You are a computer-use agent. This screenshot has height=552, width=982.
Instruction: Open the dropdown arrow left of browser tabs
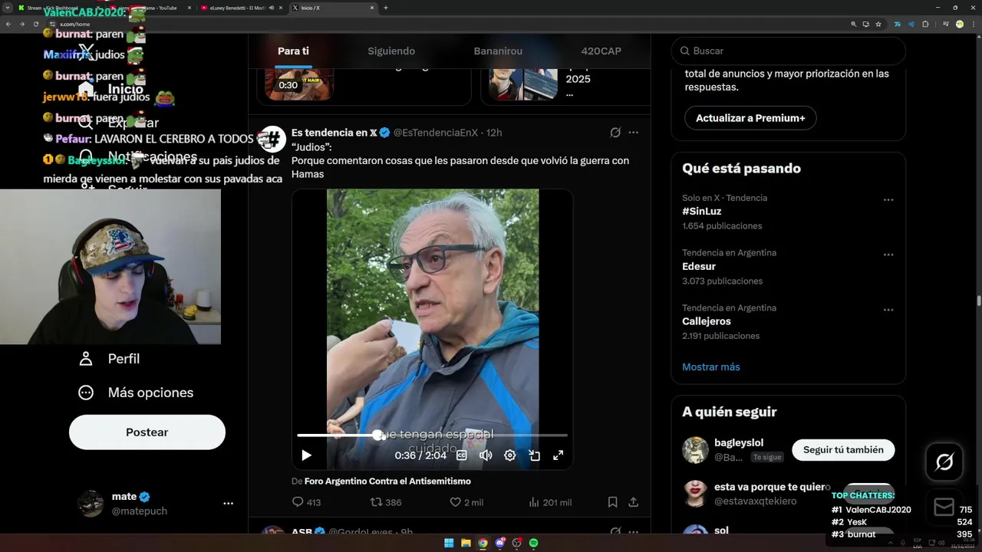coord(8,8)
